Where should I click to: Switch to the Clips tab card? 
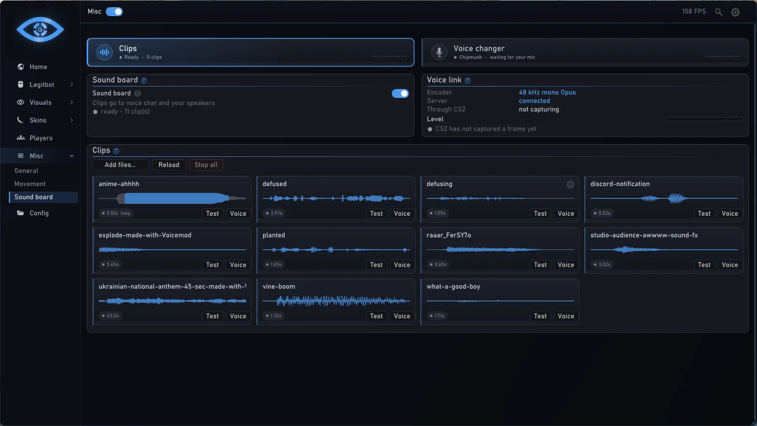click(250, 52)
